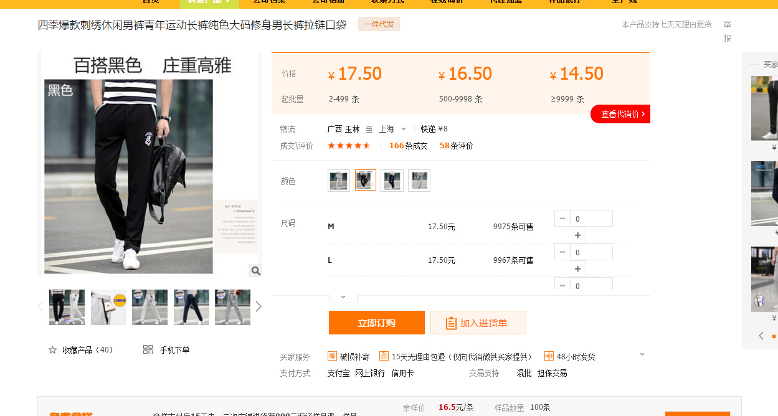Click 立即订购 to order now
Screen dimensions: 778x416
click(x=376, y=323)
